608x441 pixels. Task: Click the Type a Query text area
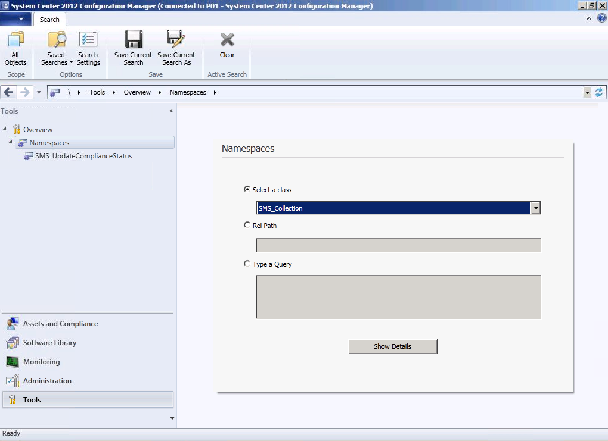pos(398,297)
